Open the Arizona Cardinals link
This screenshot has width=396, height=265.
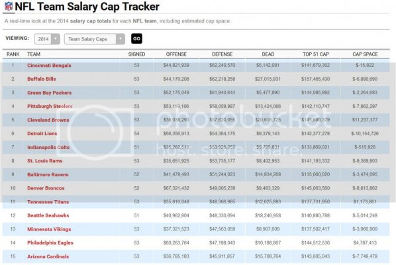pos(48,256)
